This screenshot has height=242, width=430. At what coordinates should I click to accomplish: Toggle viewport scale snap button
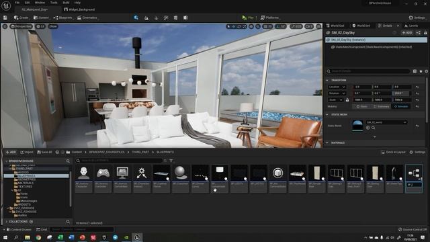coord(296,27)
